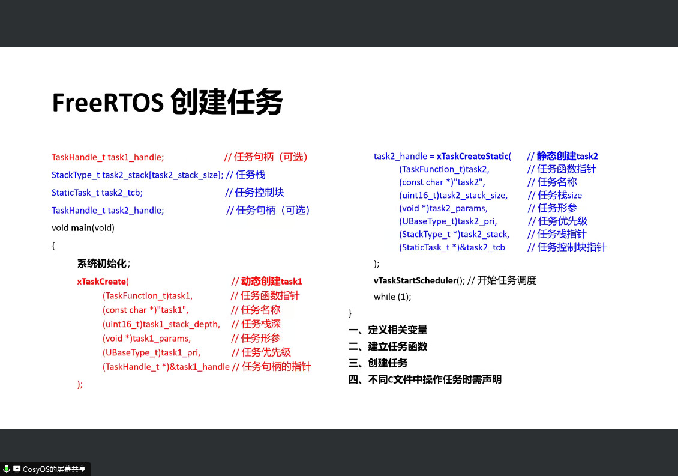
Task: Click 'TaskHandle_t task2_handle;' line
Action: pos(107,210)
